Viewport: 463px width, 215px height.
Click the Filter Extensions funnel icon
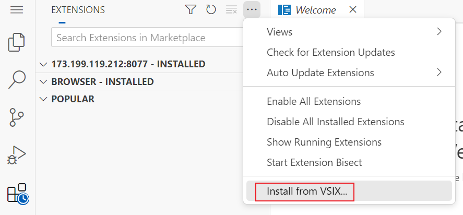point(191,9)
